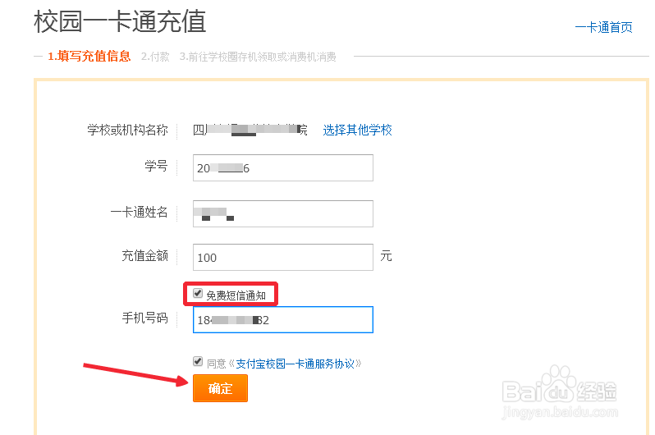Select step 2.付款 in progress bar

coord(155,57)
